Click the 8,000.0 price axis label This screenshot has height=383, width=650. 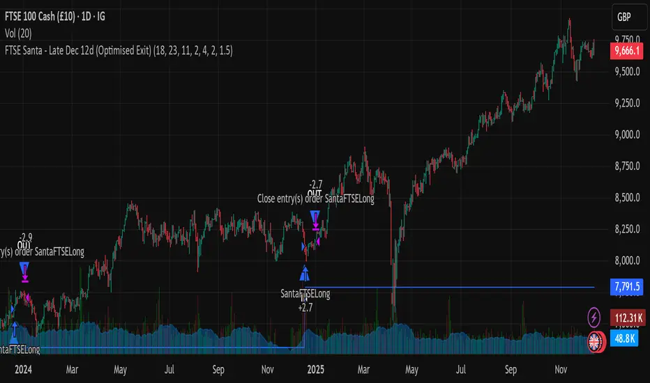click(627, 260)
